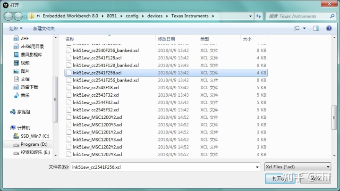Screen dimensions: 340x191
Task: Toggle the preview pane icon
Action: point(316,28)
